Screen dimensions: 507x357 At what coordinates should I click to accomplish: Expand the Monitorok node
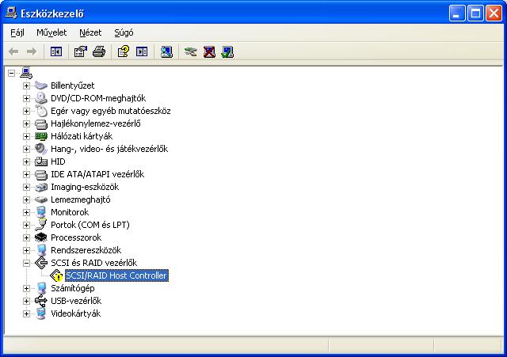click(26, 213)
